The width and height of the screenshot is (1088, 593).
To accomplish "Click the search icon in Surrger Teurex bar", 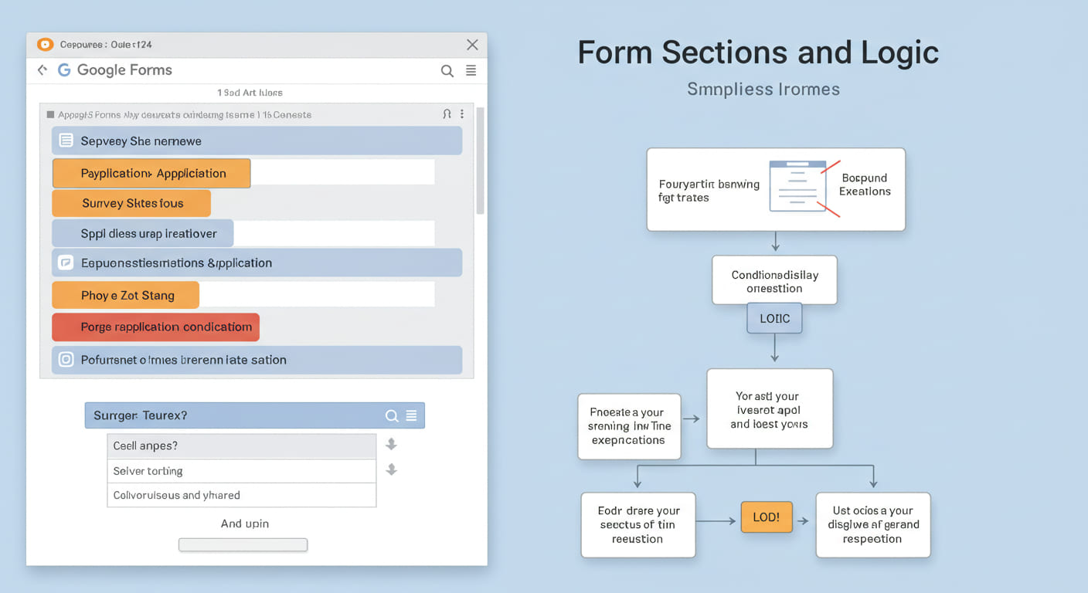I will click(392, 416).
